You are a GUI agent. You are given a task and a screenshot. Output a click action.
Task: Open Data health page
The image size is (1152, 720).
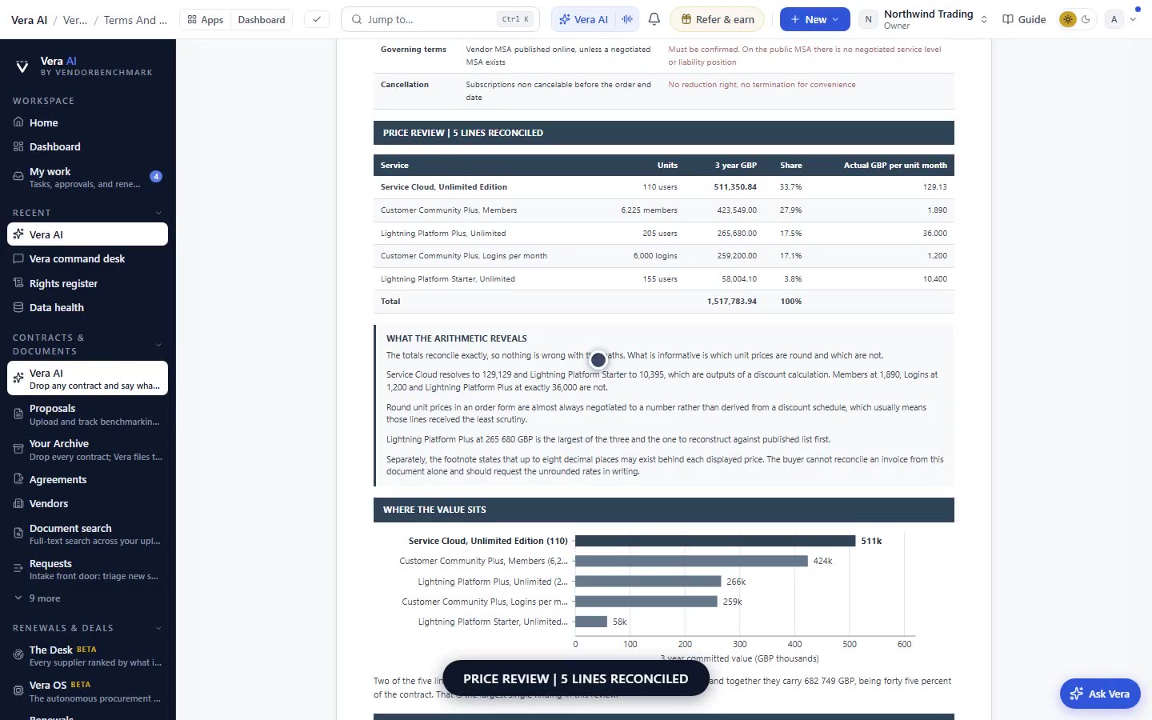point(88,307)
